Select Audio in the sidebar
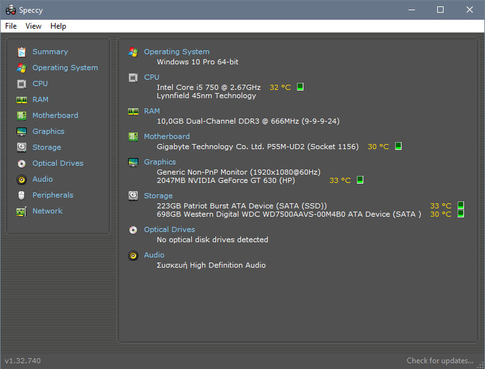485x369 pixels. 42,179
